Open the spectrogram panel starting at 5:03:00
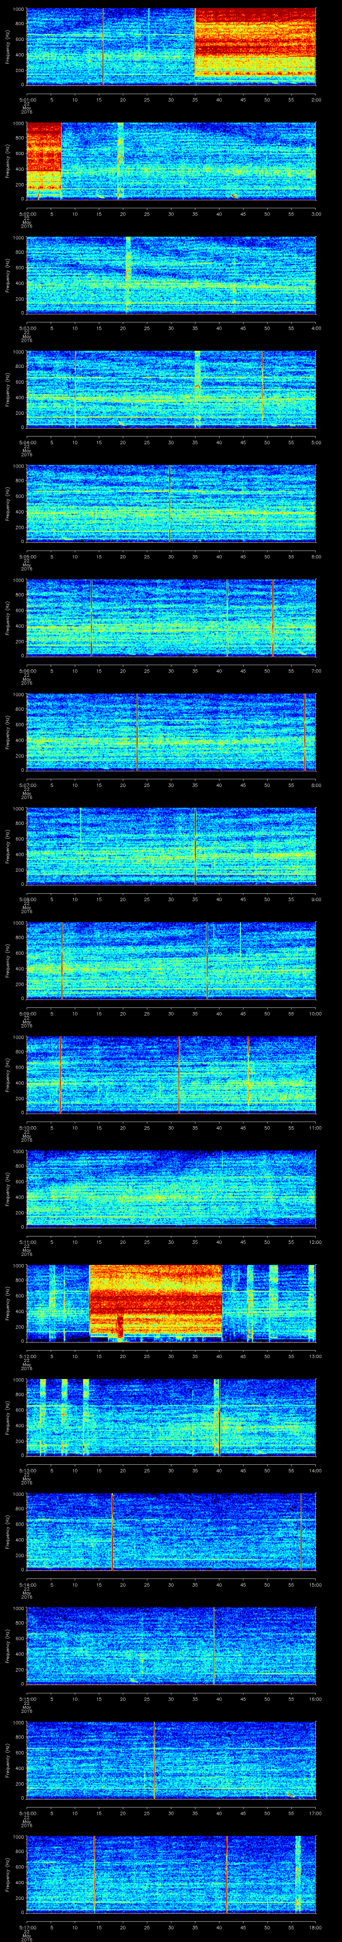Screen dimensions: 342x1942 171,275
